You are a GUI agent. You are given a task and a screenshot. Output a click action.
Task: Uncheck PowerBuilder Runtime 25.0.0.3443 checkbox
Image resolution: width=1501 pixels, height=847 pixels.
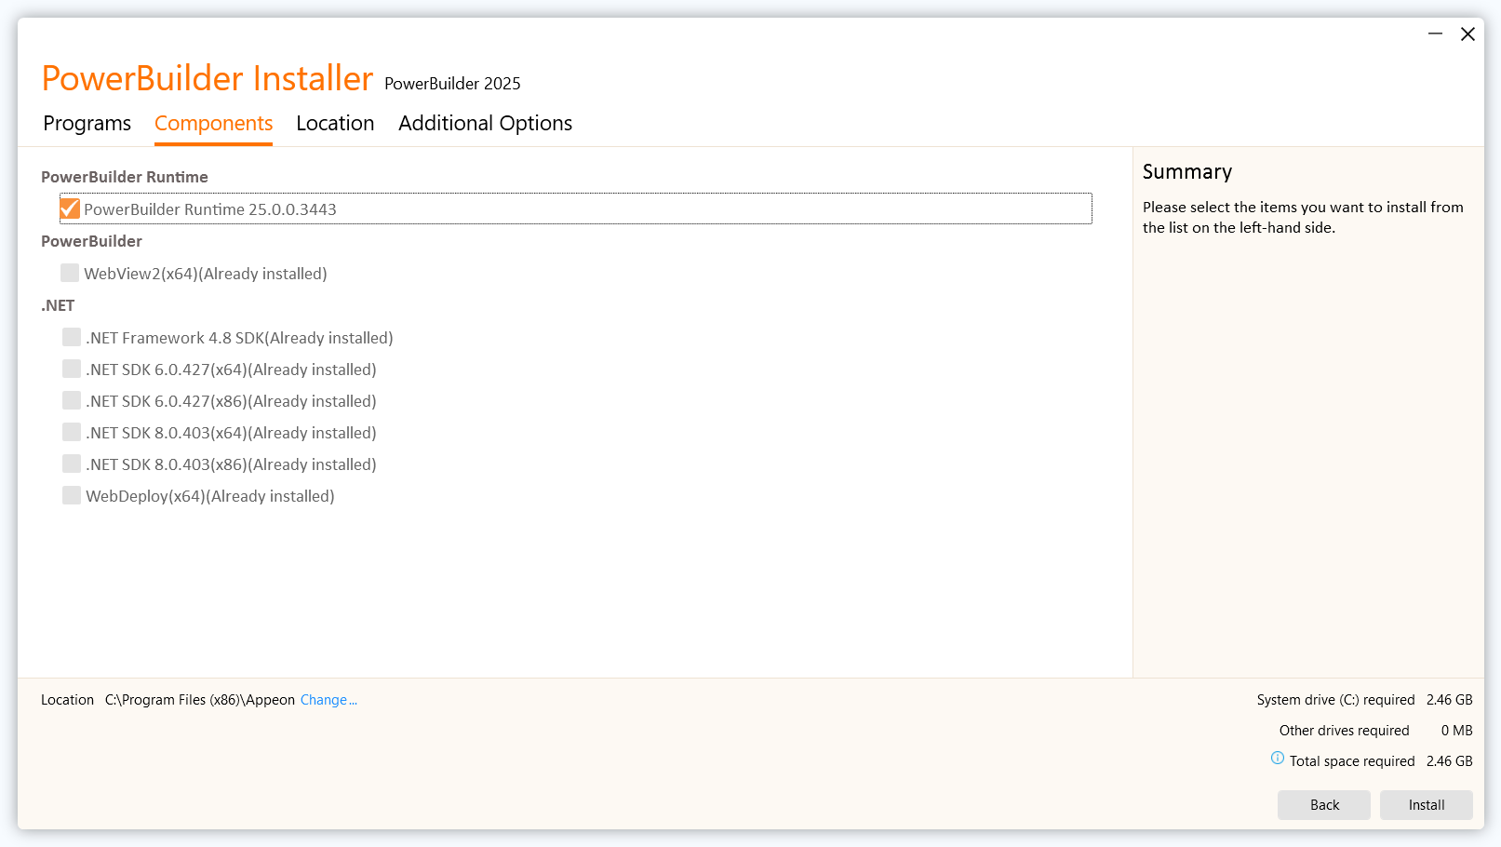pos(70,208)
